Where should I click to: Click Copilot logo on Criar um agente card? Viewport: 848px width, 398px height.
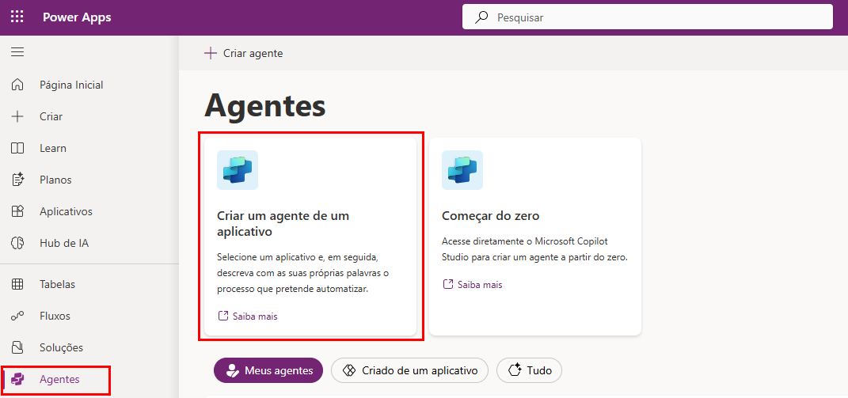tap(238, 170)
